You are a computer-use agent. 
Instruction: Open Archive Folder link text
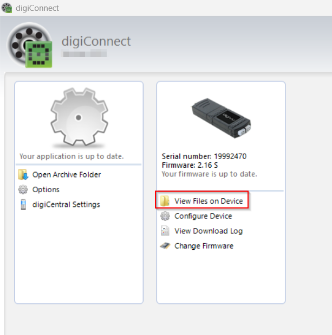[67, 175]
